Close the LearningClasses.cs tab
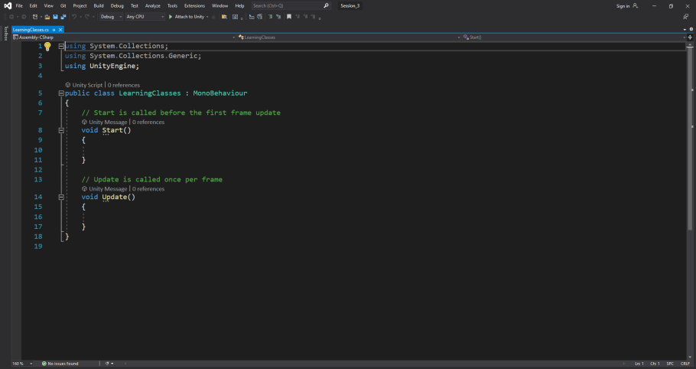The width and height of the screenshot is (696, 369). (x=61, y=30)
